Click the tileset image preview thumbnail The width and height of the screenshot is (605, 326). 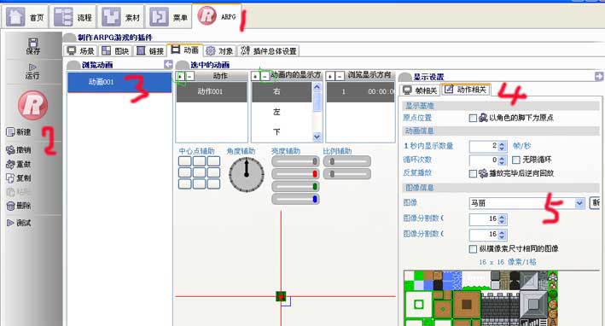480,298
